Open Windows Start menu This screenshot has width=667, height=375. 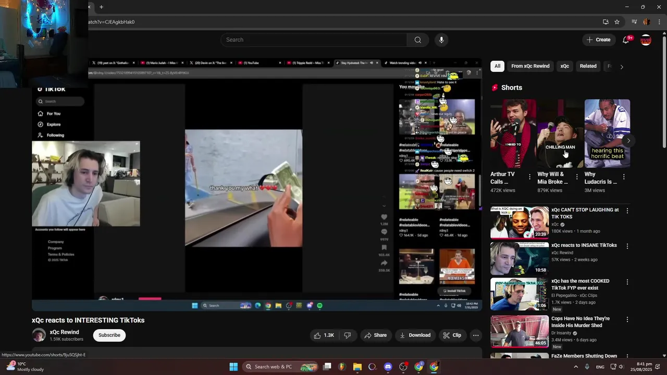point(233,367)
